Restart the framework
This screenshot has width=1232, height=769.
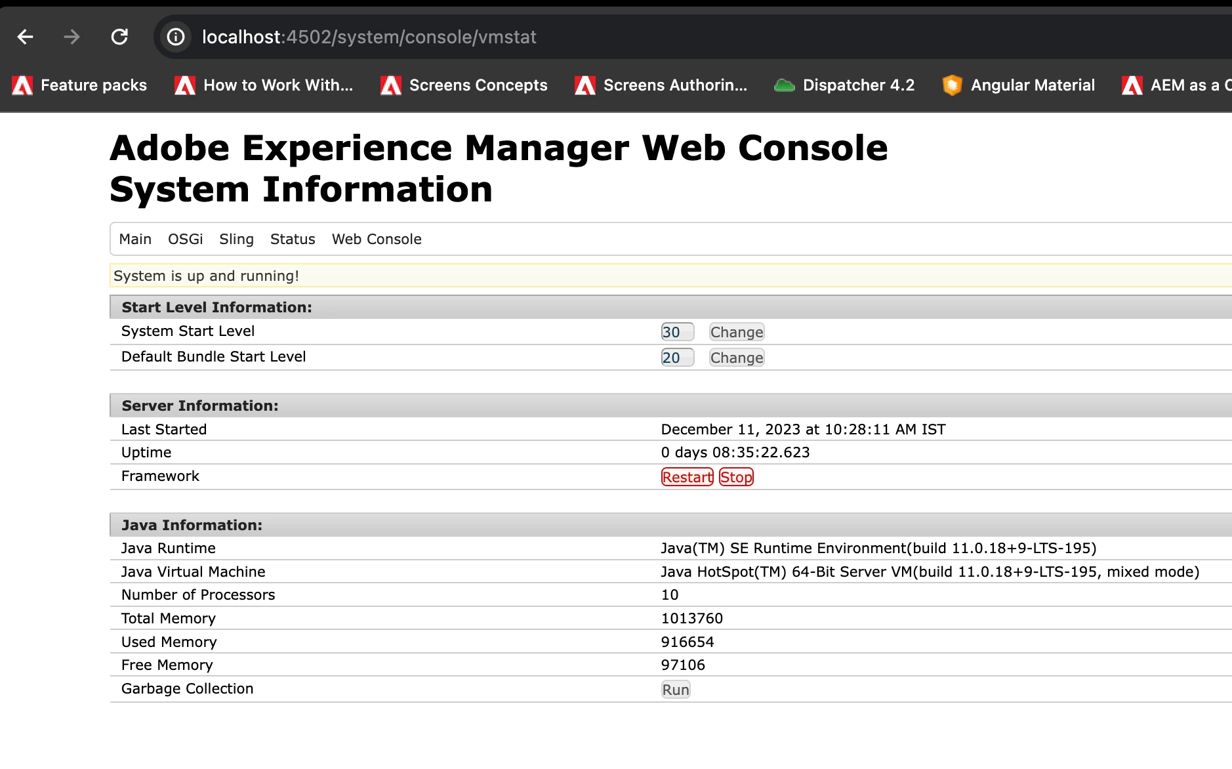click(x=688, y=477)
